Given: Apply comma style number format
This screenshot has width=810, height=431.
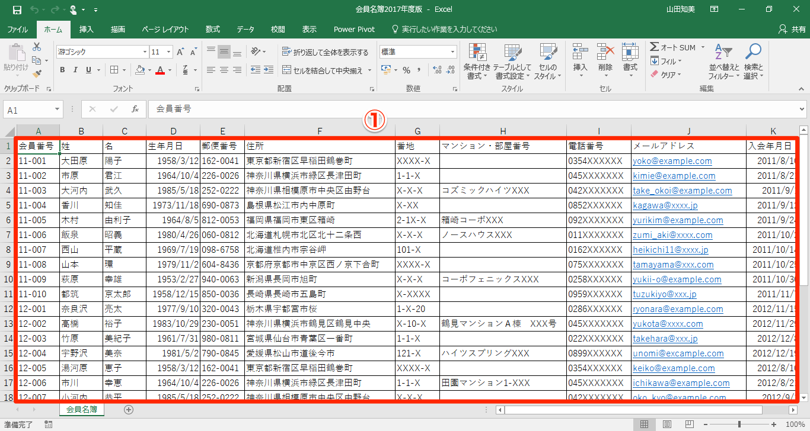Looking at the screenshot, I should point(419,70).
